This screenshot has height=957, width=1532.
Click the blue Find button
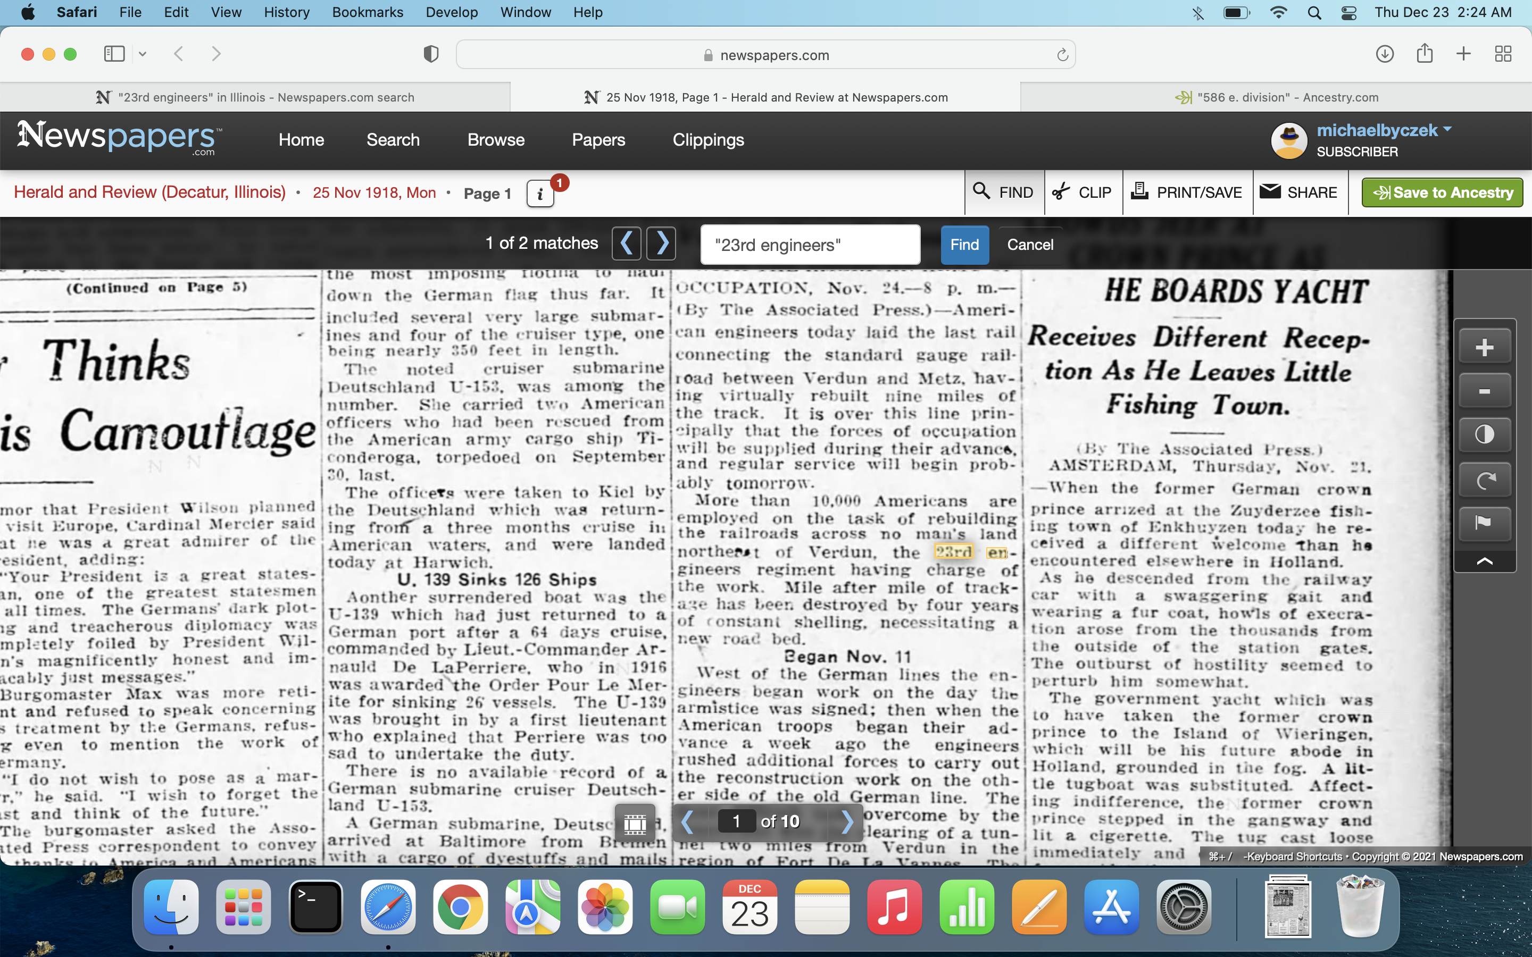click(964, 245)
